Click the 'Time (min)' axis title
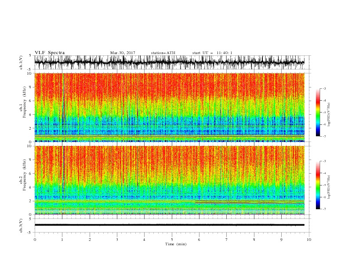Screen dimensions: 348x269 coord(176,244)
